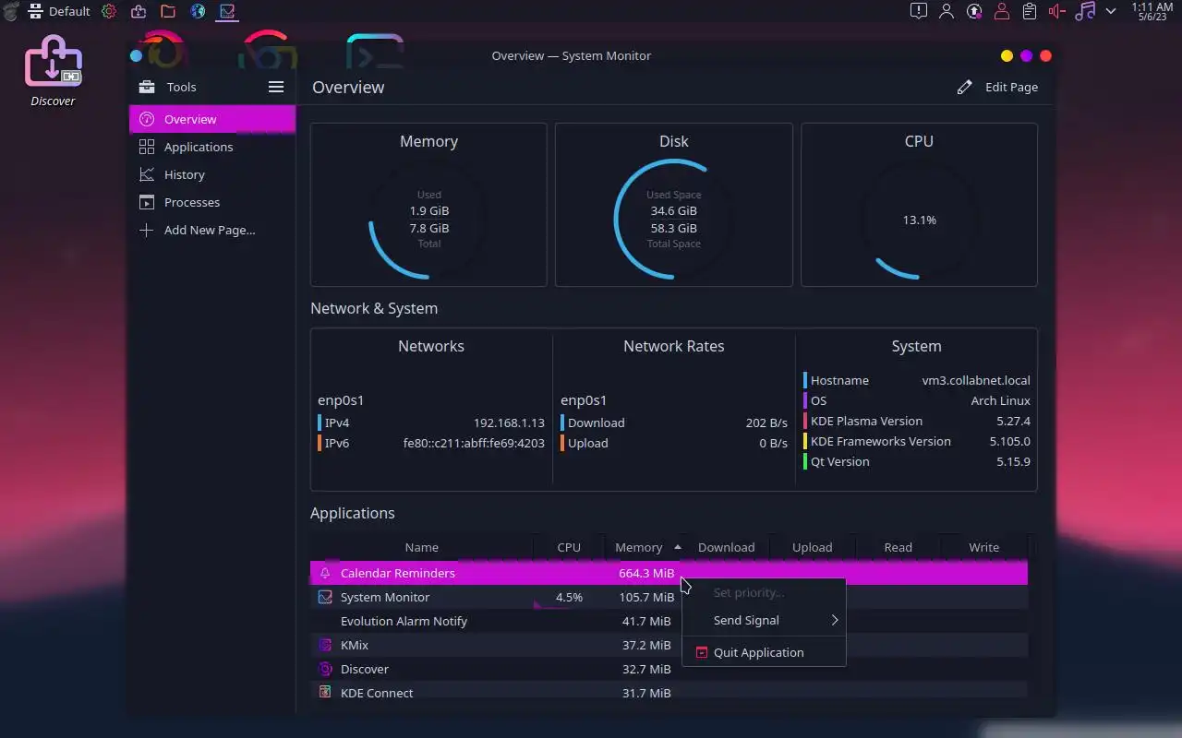The image size is (1182, 738).
Task: Sort applications by Read column header
Action: point(898,547)
